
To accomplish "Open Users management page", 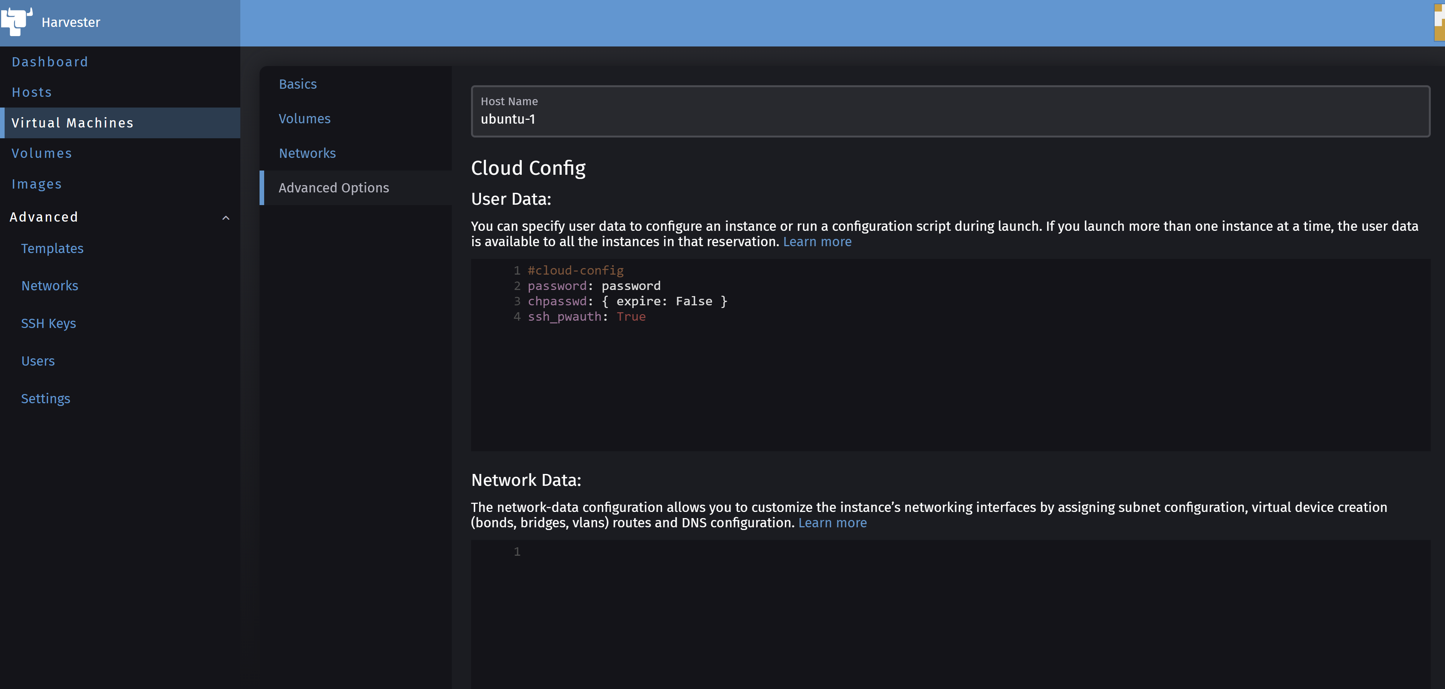I will (x=38, y=361).
